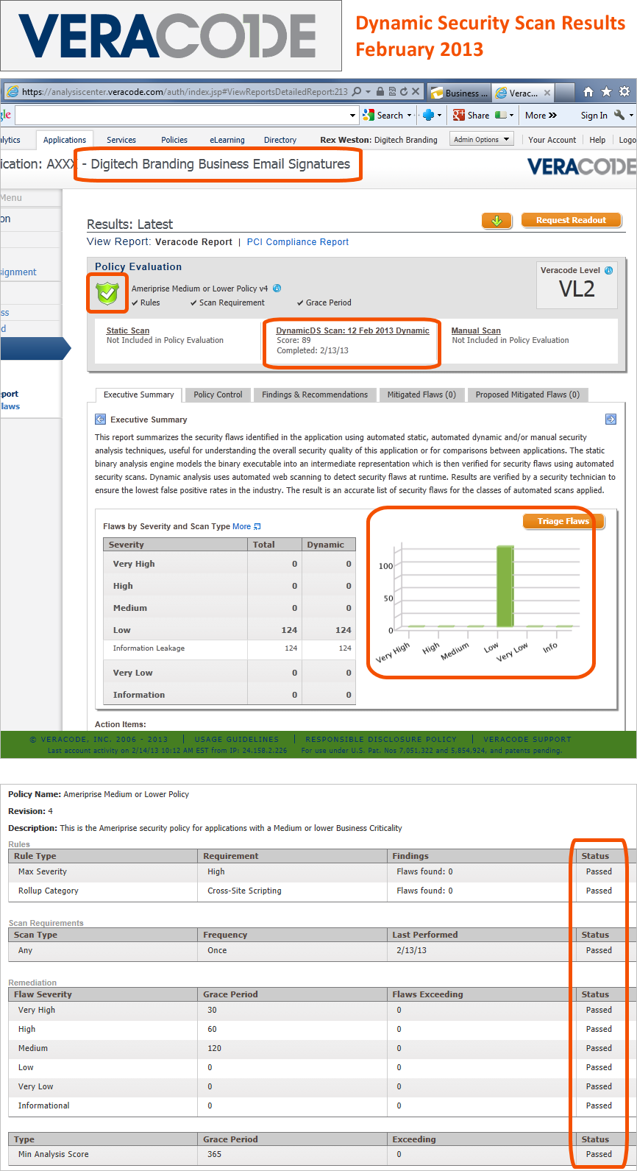Viewport: 637px width, 1171px height.
Task: Click the green policy passed shield icon
Action: [x=107, y=293]
